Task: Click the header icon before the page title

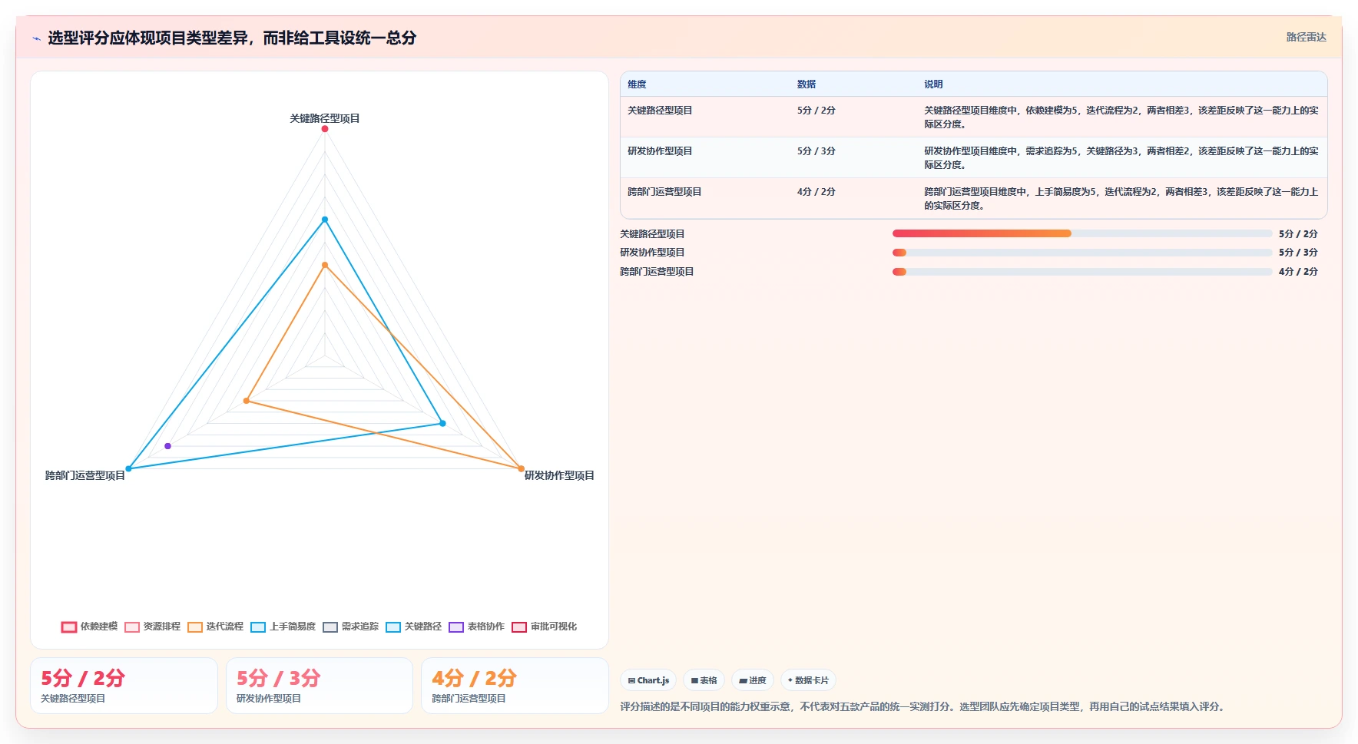Action: (x=36, y=38)
